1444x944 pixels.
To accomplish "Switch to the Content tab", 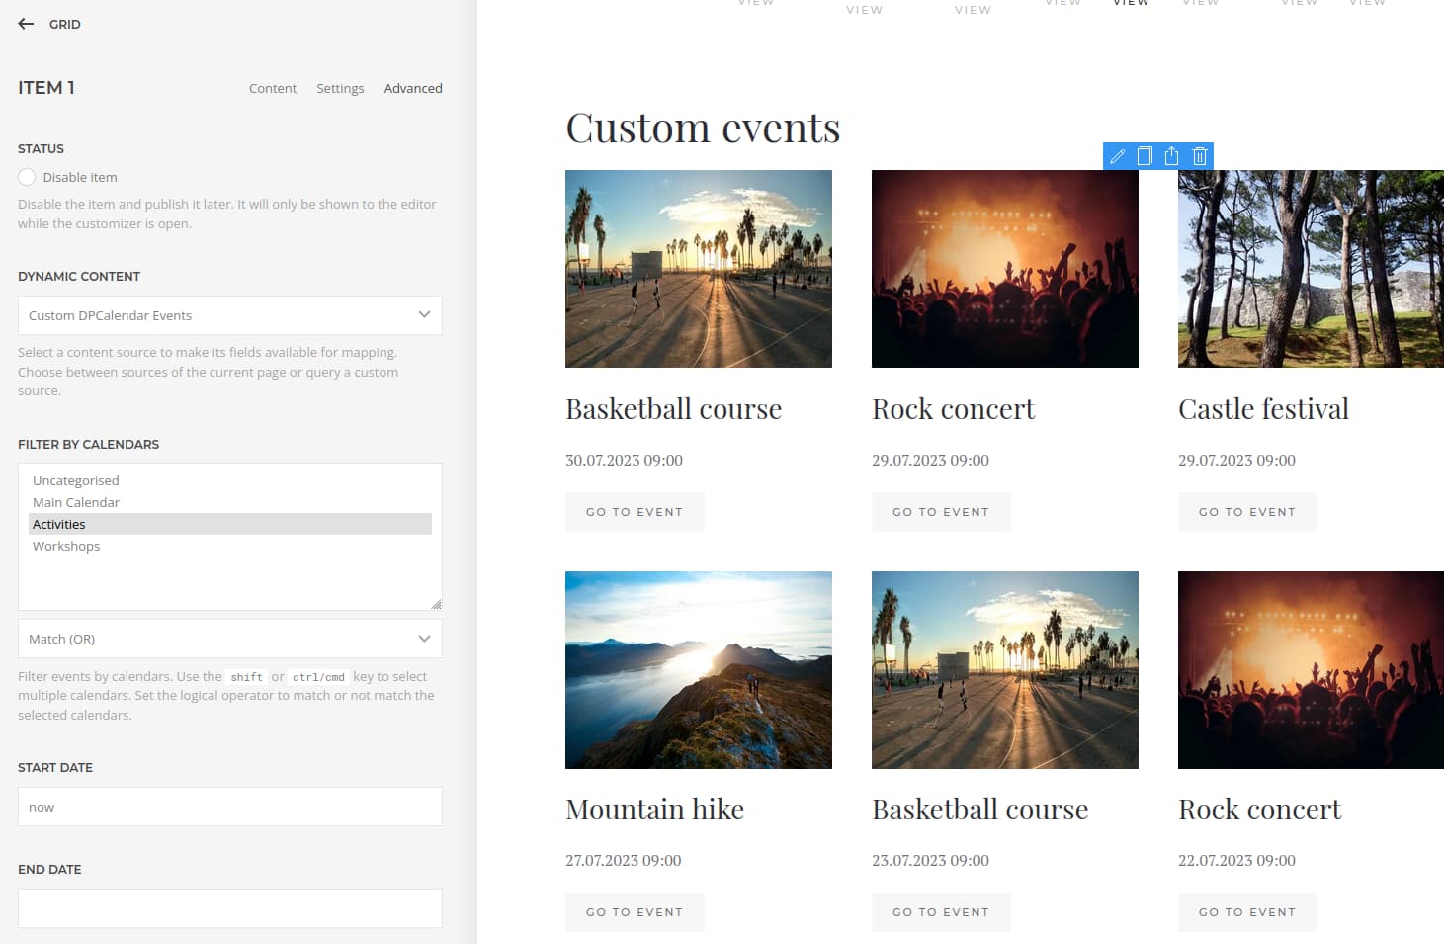I will 273,88.
